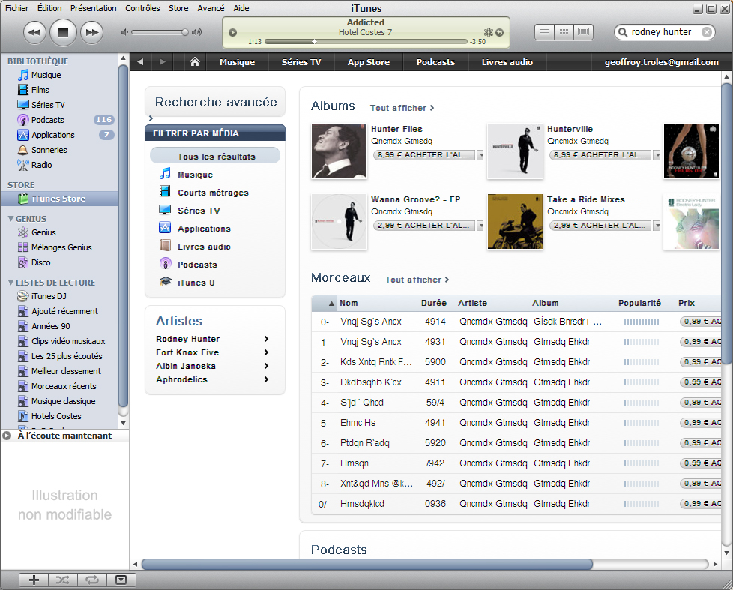Toggle repeat mode at bottom bar
The image size is (733, 590).
point(91,580)
